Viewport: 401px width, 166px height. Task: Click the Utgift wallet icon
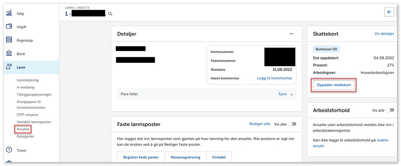click(9, 27)
